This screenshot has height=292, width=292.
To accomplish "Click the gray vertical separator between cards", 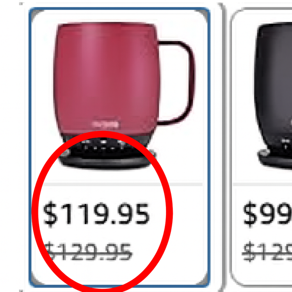I will pyautogui.click(x=223, y=147).
